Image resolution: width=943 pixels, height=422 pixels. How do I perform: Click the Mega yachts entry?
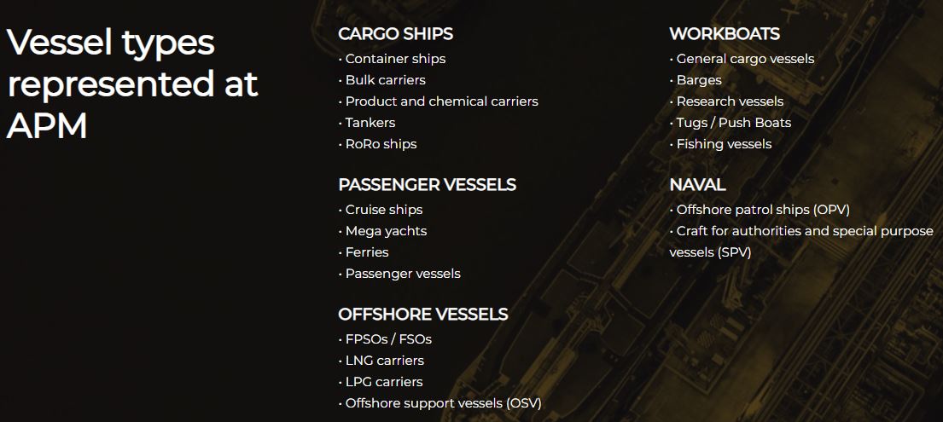click(382, 231)
